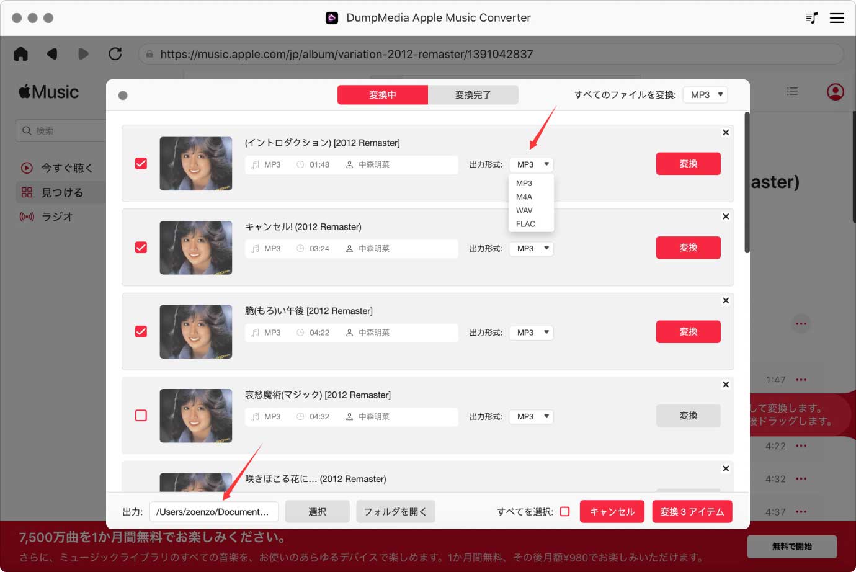Image resolution: width=856 pixels, height=572 pixels.
Task: Remove キャンセル! track with its X
Action: pyautogui.click(x=726, y=217)
